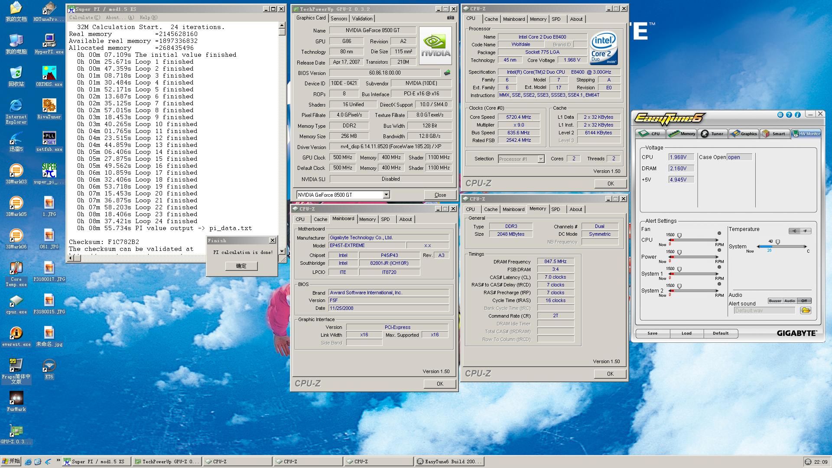
Task: Launch 3DMark05 from the desktop
Action: [16, 206]
